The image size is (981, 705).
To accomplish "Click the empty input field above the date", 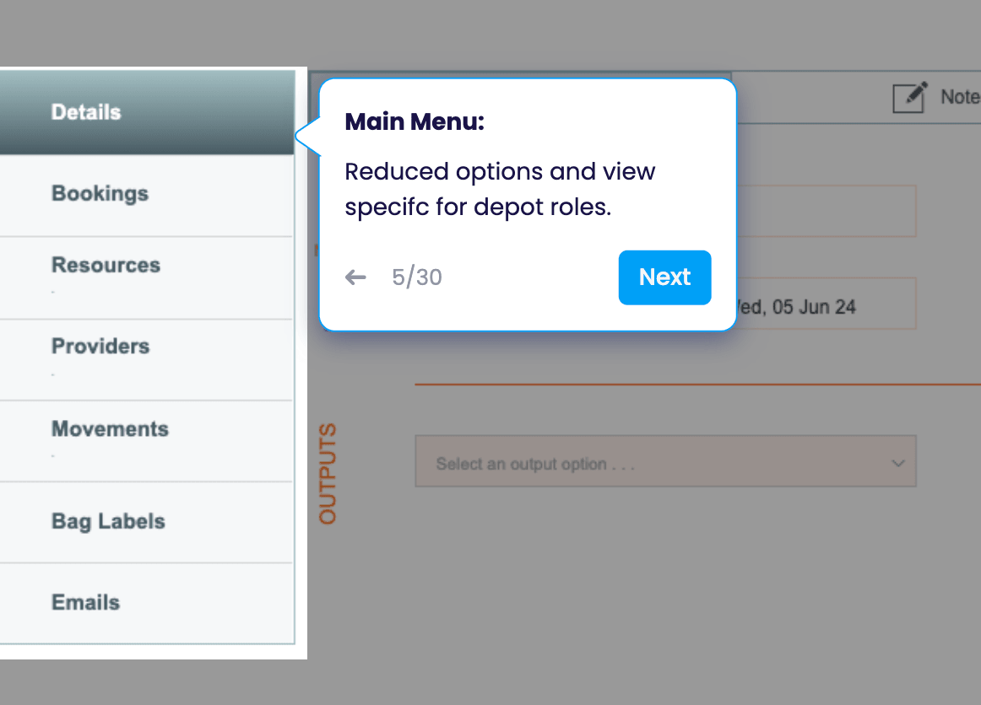I will pos(826,211).
